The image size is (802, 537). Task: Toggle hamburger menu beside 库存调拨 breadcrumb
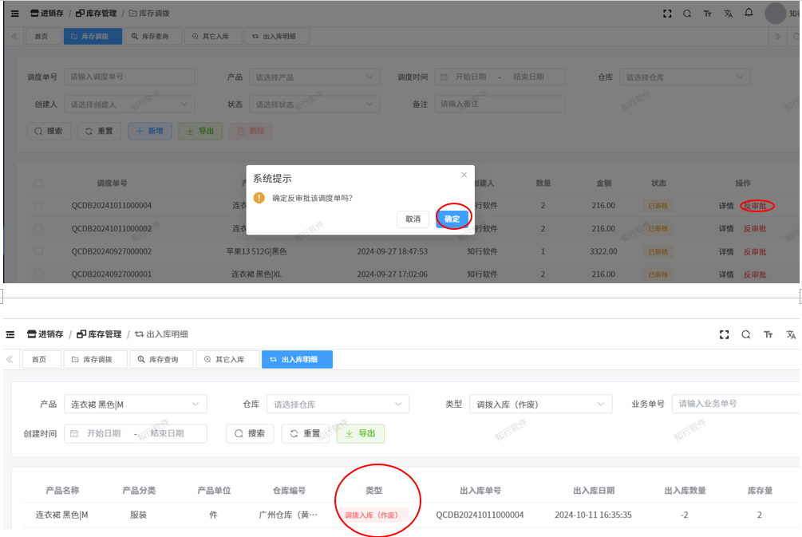(x=14, y=14)
